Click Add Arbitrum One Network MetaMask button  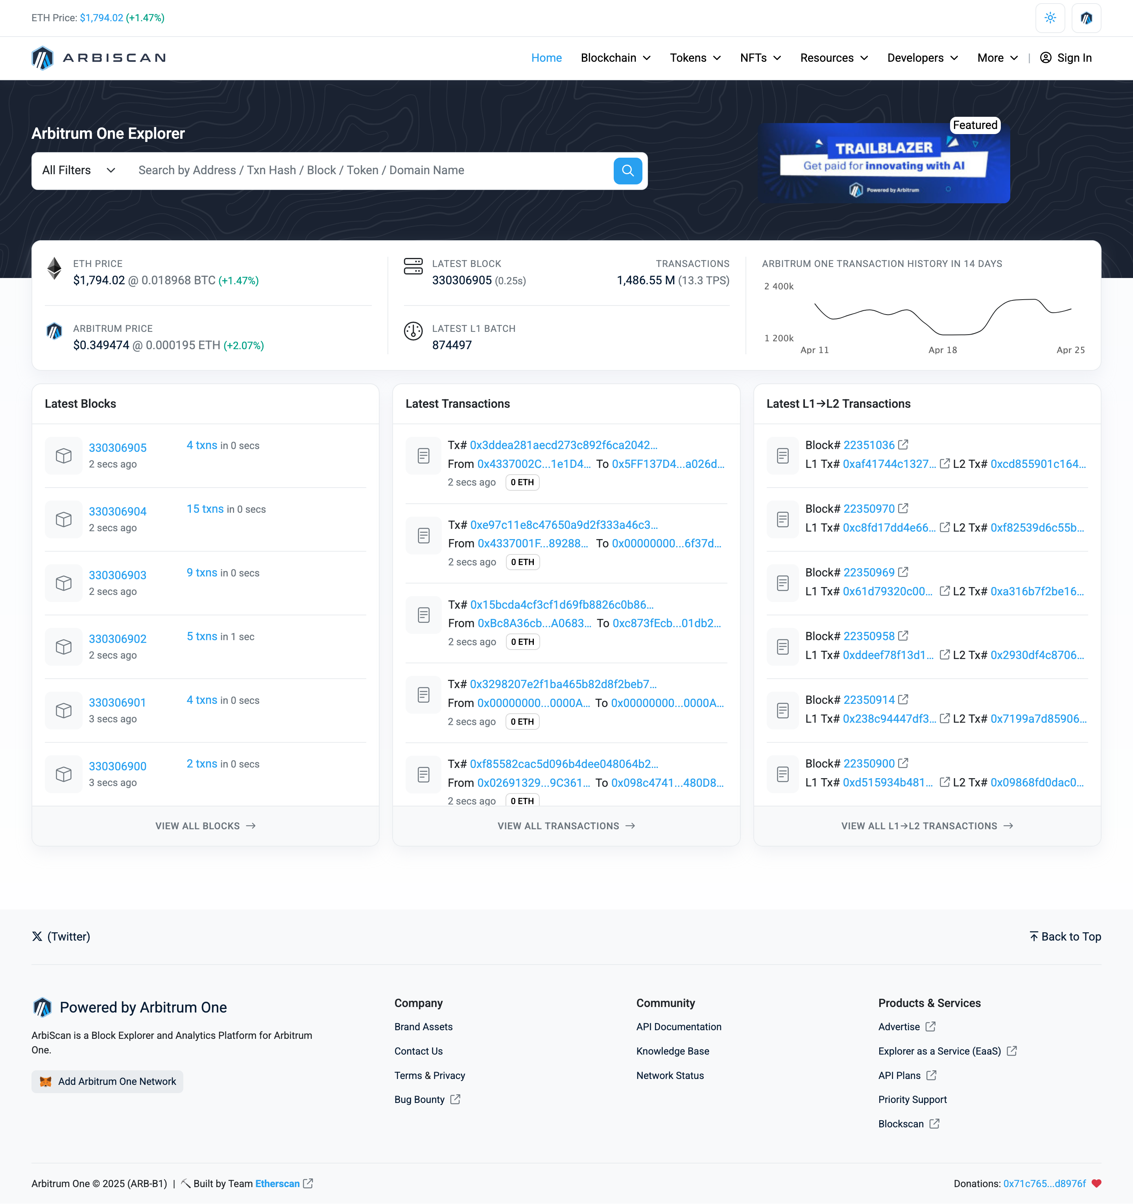(107, 1082)
